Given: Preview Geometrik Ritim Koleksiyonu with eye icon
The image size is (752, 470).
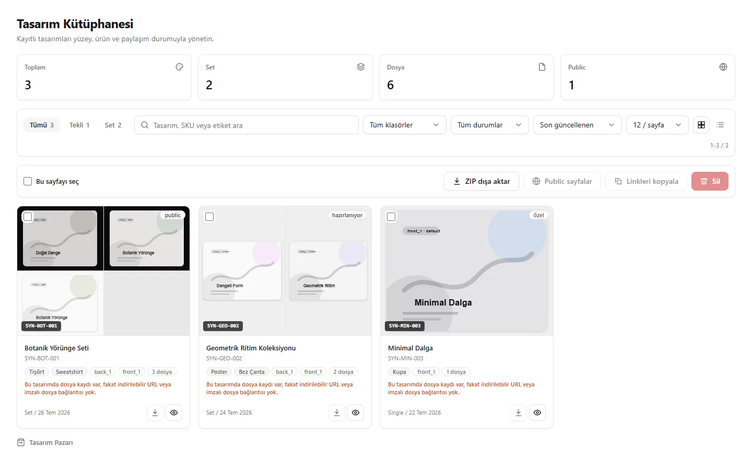Looking at the screenshot, I should tap(356, 413).
